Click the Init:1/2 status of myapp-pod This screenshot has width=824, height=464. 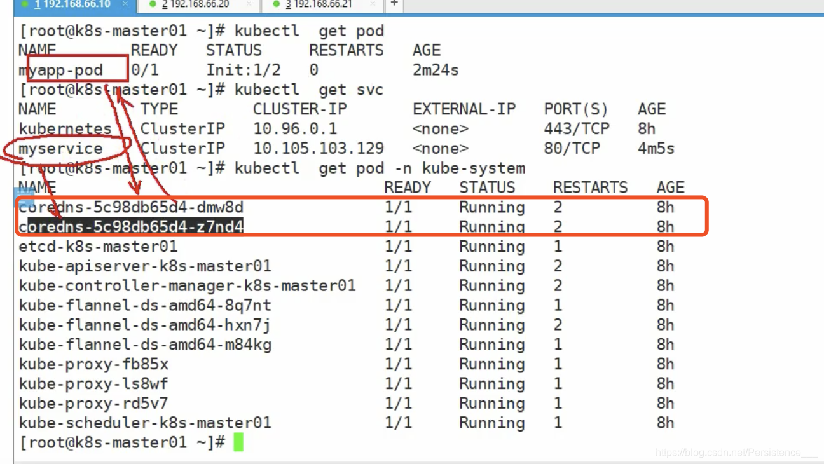(x=244, y=70)
